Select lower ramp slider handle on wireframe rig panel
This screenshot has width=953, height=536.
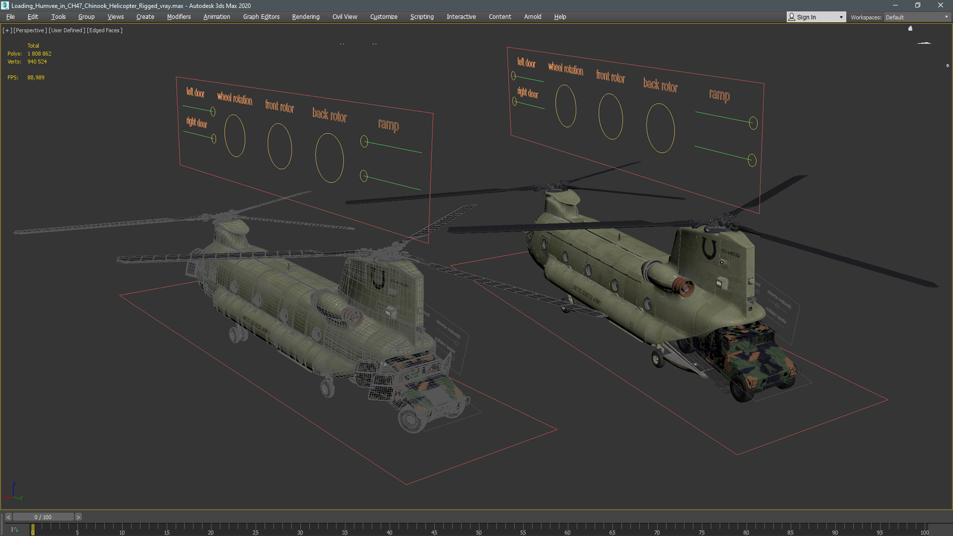(x=364, y=176)
